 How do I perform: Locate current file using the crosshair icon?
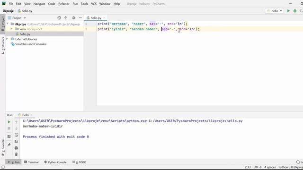click(59, 18)
